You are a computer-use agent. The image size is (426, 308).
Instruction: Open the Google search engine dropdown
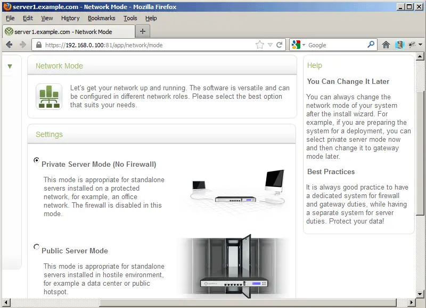[x=299, y=45]
